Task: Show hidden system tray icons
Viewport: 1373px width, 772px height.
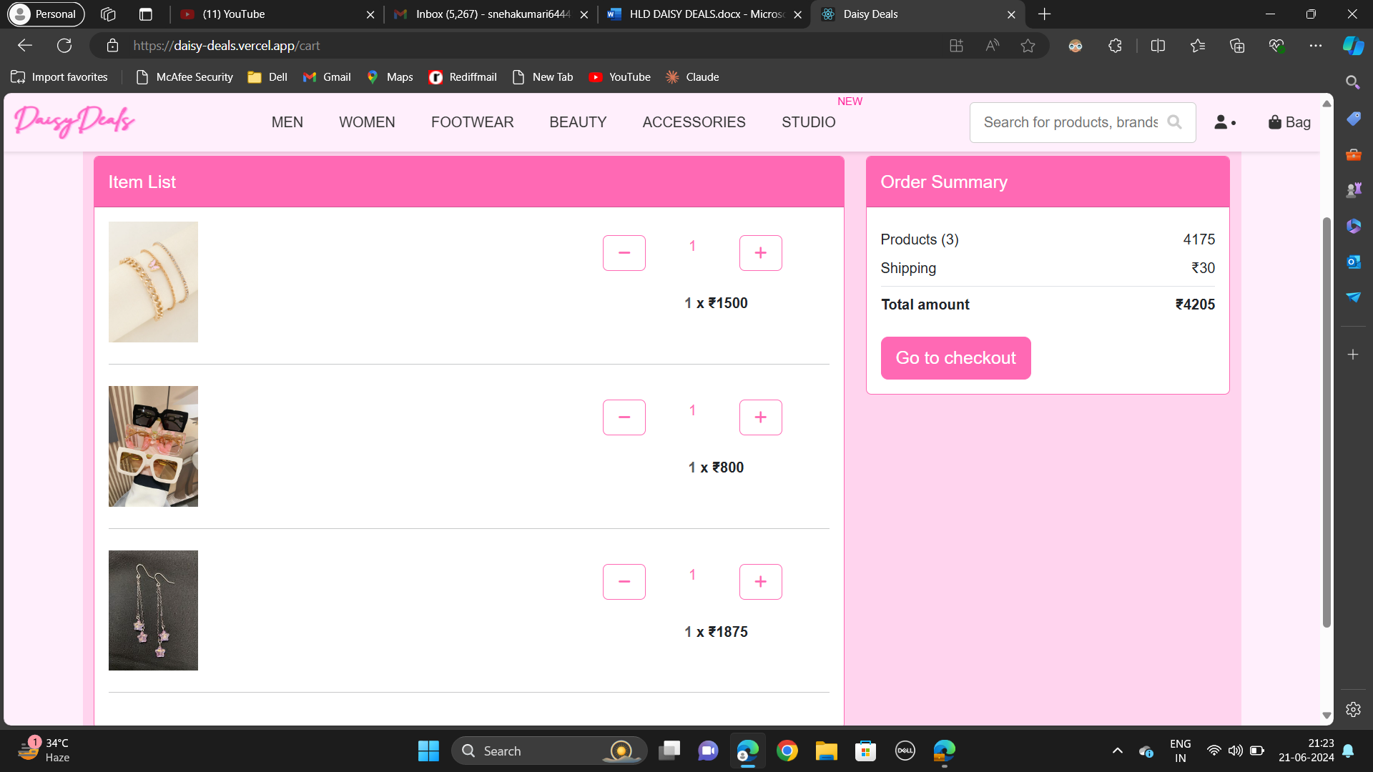Action: point(1117,751)
